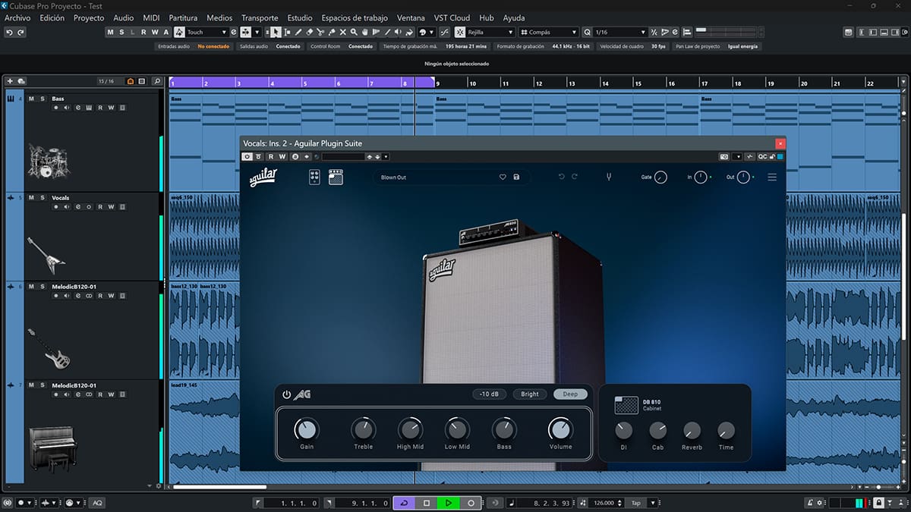The width and height of the screenshot is (911, 512).
Task: Open the Aguilar pedalboard view
Action: [315, 177]
